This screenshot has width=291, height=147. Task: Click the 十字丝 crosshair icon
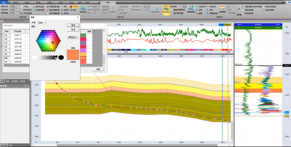click(22, 7)
